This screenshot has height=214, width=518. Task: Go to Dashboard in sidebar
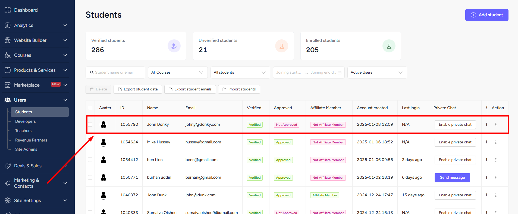click(26, 10)
